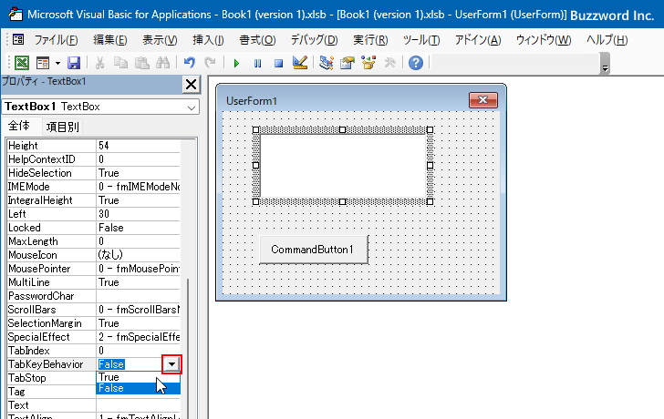Select the SpecialEffect property row
This screenshot has height=419, width=664.
click(x=94, y=337)
